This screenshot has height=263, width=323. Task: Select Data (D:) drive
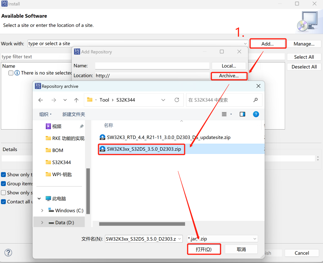61,223
